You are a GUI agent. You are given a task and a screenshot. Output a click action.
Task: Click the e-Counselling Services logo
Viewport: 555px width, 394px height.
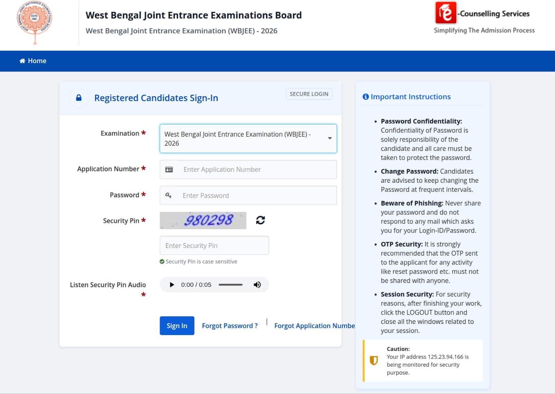point(484,18)
